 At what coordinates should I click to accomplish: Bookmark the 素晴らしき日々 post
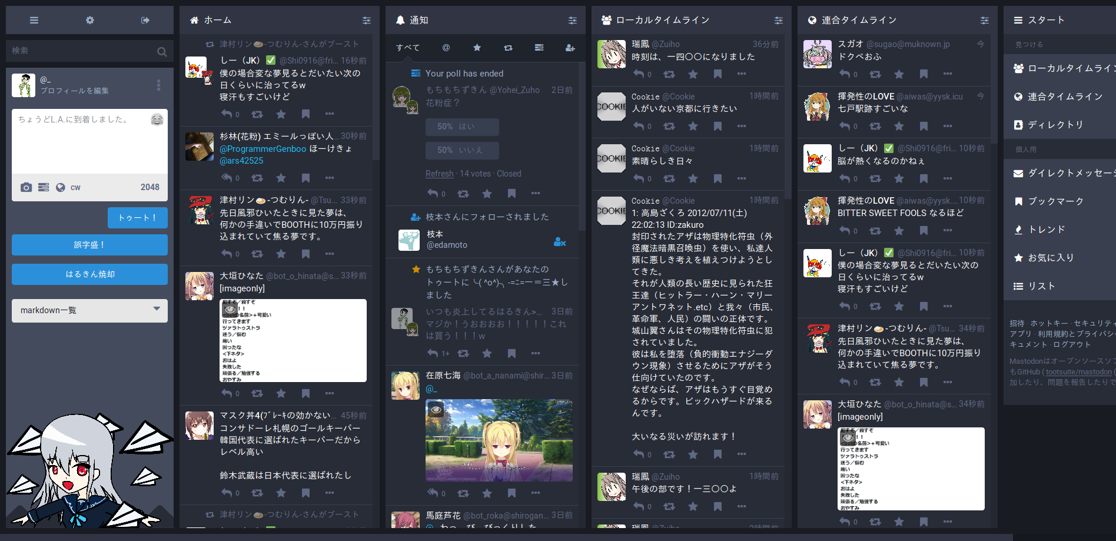click(718, 178)
